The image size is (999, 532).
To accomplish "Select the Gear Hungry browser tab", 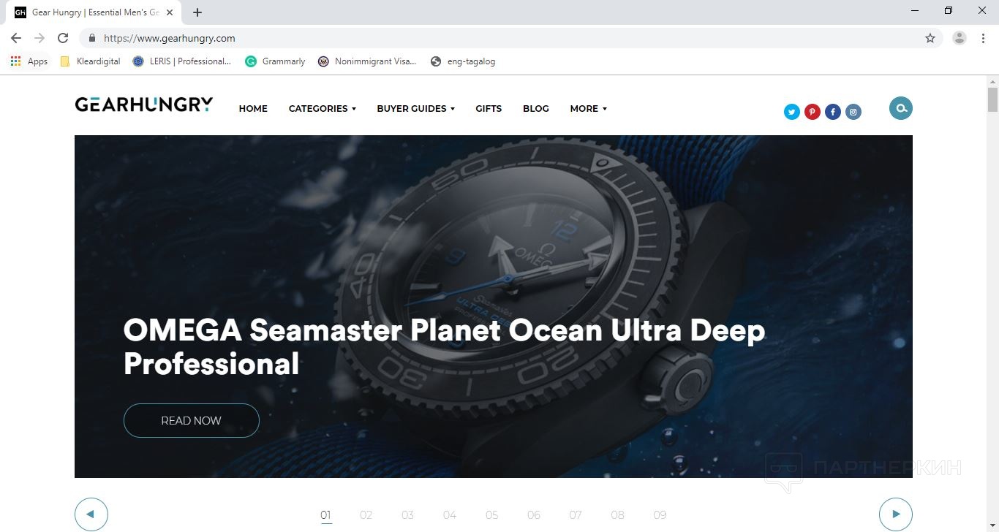I will pyautogui.click(x=94, y=12).
